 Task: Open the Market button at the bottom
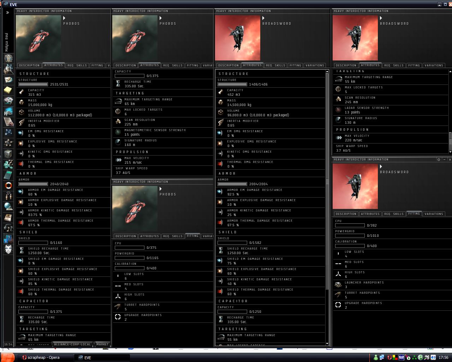(x=102, y=344)
